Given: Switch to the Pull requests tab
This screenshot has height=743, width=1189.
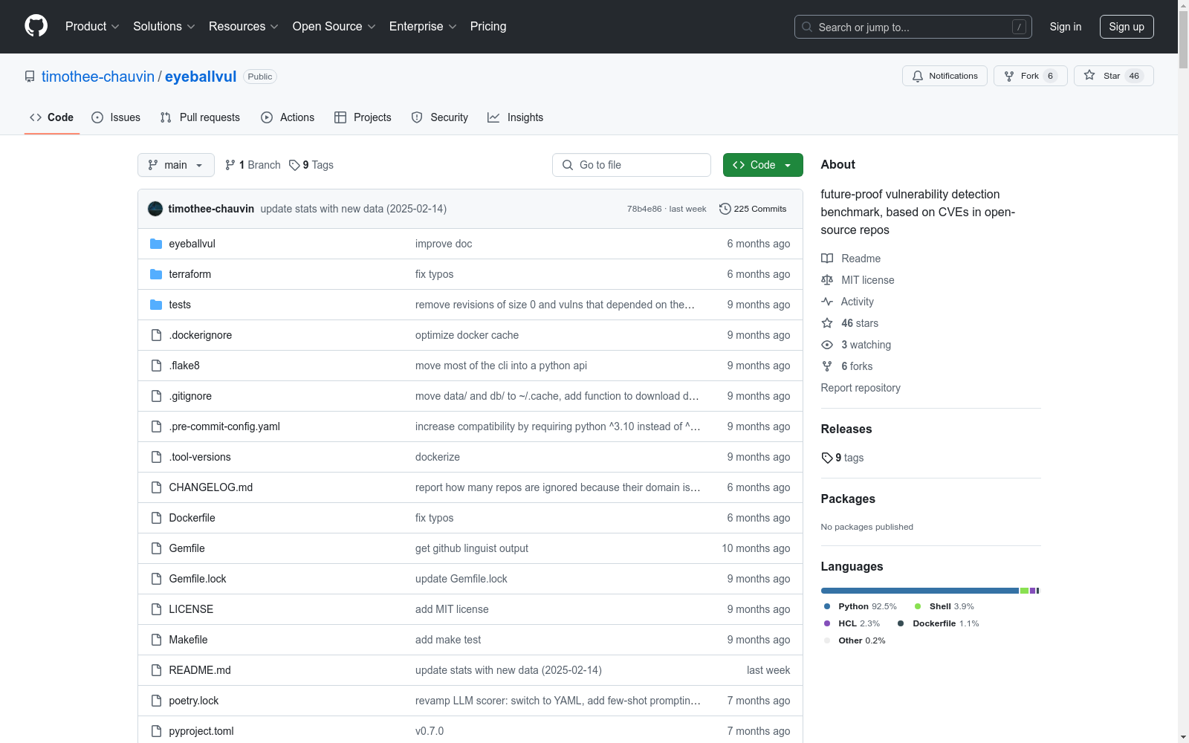Looking at the screenshot, I should pos(200,117).
